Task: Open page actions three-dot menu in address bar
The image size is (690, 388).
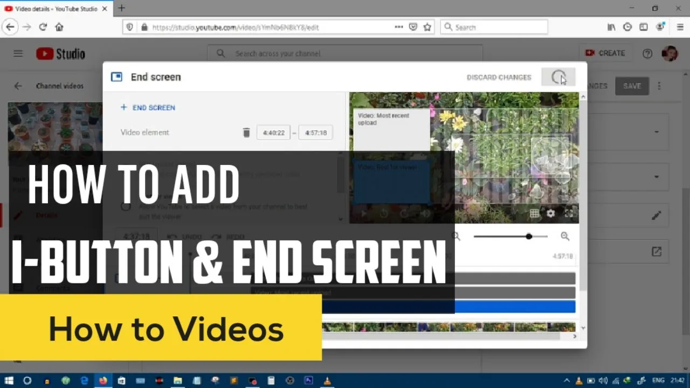Action: pos(399,27)
